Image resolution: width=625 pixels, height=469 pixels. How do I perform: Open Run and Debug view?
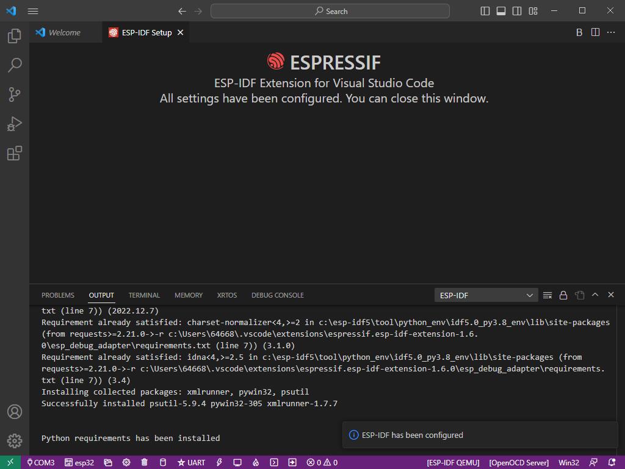15,124
